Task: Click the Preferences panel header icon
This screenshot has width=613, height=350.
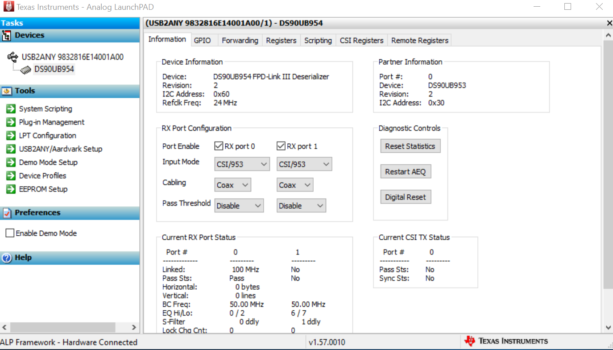Action: (x=7, y=213)
